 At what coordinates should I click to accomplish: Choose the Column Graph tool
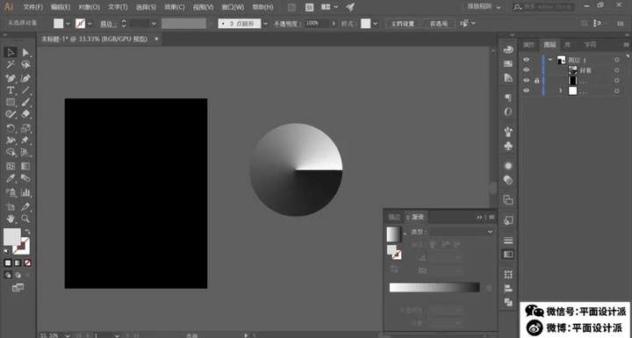click(x=25, y=192)
